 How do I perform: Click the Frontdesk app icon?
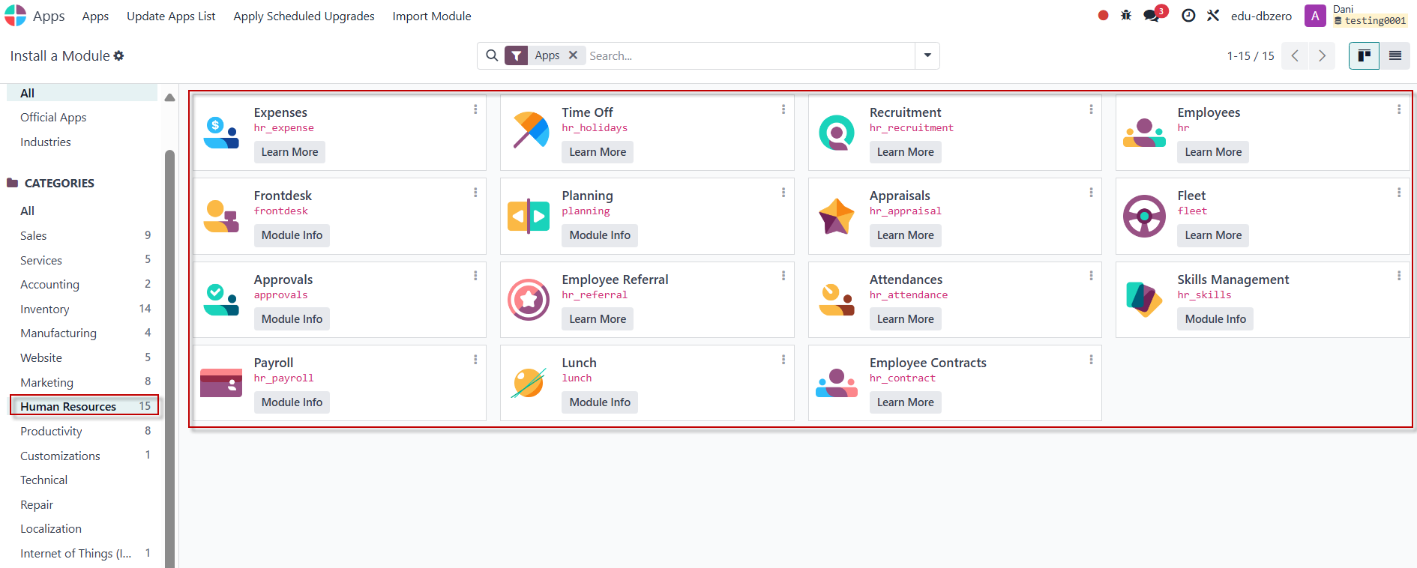pos(221,216)
